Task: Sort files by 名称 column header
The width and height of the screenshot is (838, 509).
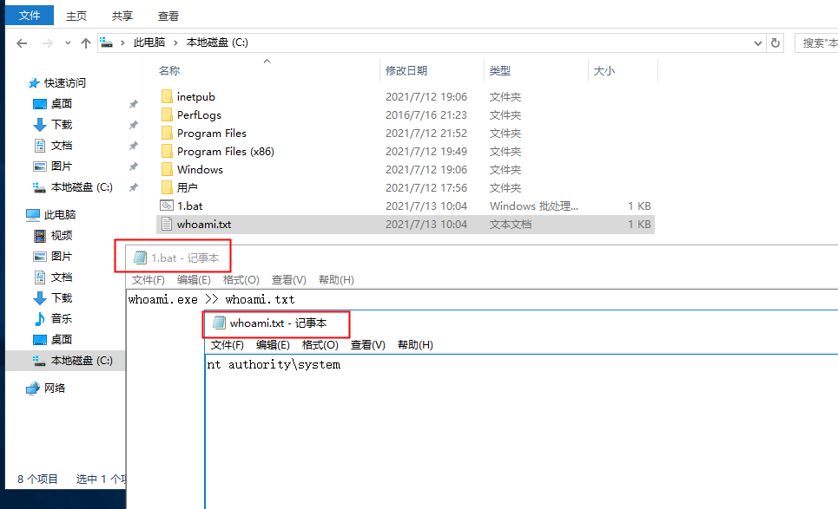Action: (x=169, y=70)
